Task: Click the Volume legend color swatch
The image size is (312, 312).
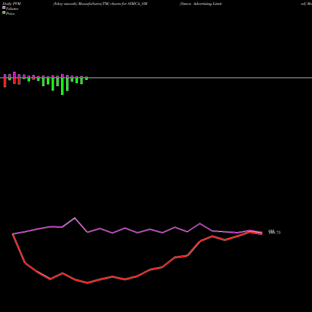Action: (4, 7)
